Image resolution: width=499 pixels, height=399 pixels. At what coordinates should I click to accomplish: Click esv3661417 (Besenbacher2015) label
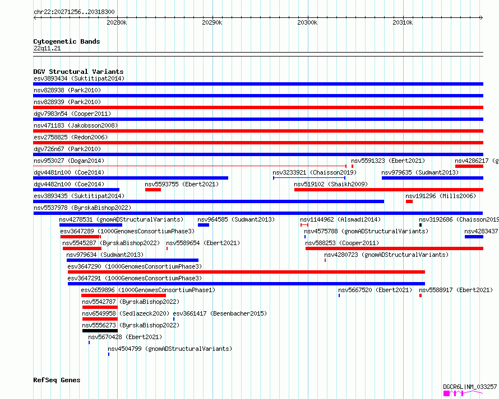(220, 313)
